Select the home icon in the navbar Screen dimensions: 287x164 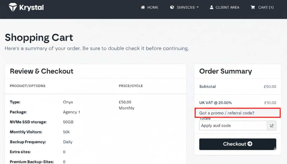coord(143,7)
